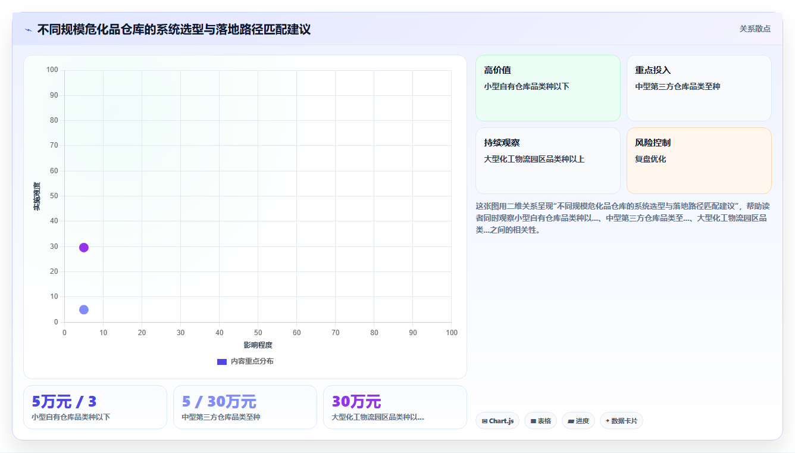Click the description paragraph text

[x=622, y=218]
